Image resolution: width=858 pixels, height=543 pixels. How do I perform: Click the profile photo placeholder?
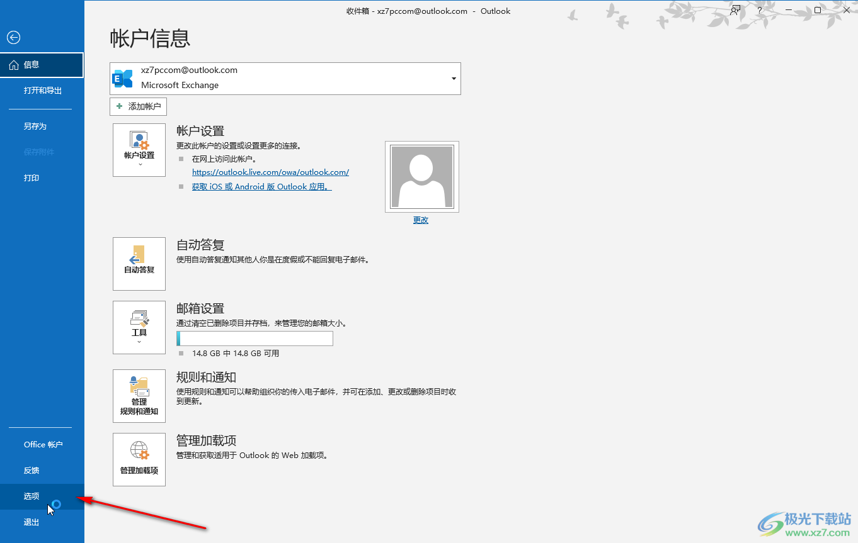422,177
